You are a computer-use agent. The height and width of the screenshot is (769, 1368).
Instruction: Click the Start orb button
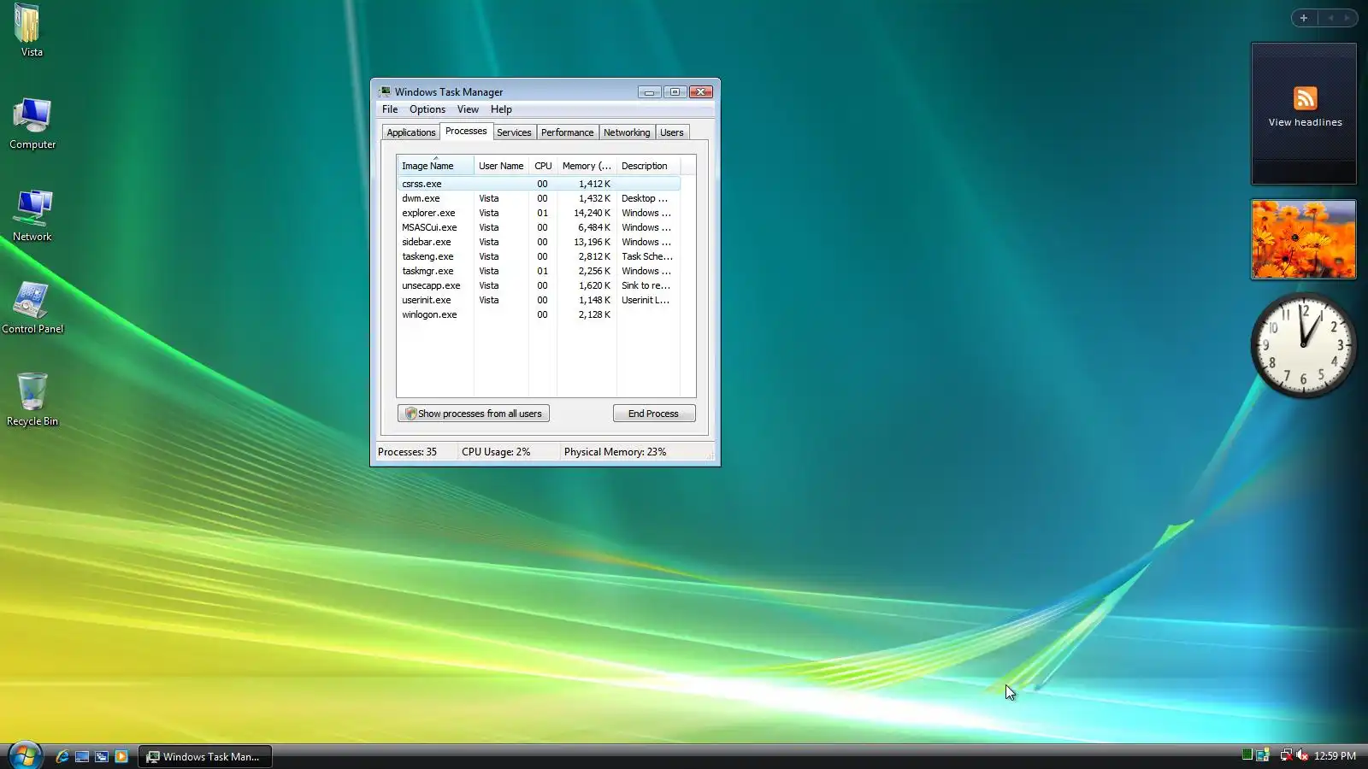pyautogui.click(x=25, y=755)
